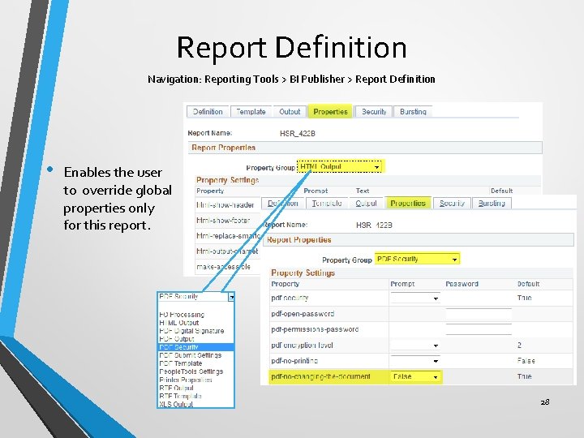Choose XLS Output from the dropdown list
Viewport: 584px width, 438px height.
pyautogui.click(x=176, y=404)
